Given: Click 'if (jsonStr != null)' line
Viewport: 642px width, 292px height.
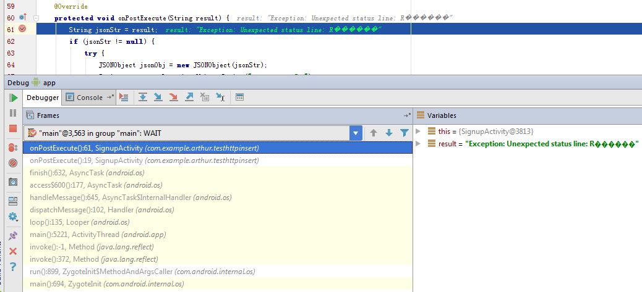Looking at the screenshot, I should pos(112,41).
